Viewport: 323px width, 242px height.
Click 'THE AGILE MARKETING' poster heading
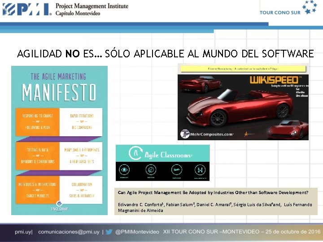point(58,77)
